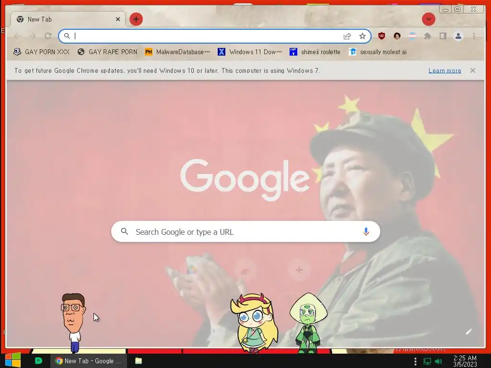Viewport: 491px width, 368px height.
Task: Toggle the Chrome side panel
Action: point(443,36)
